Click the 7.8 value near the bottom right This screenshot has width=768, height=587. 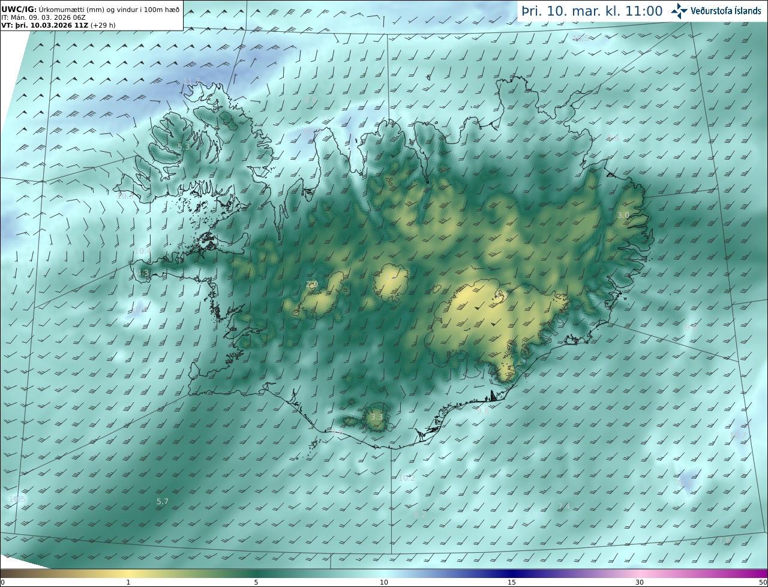[724, 541]
